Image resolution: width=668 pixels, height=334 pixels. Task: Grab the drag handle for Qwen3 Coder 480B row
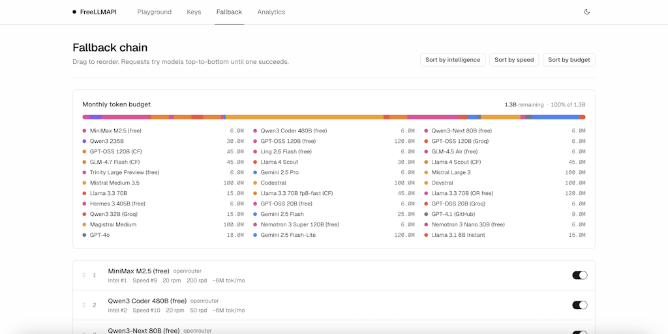[x=83, y=305]
